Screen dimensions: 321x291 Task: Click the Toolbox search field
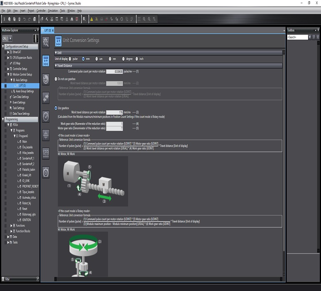(298, 37)
